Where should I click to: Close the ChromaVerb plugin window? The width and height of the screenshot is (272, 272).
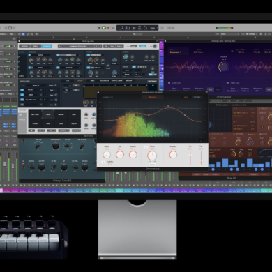pos(98,92)
